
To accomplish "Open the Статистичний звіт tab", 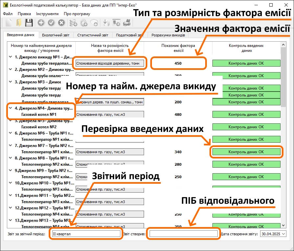I will tap(93, 35).
